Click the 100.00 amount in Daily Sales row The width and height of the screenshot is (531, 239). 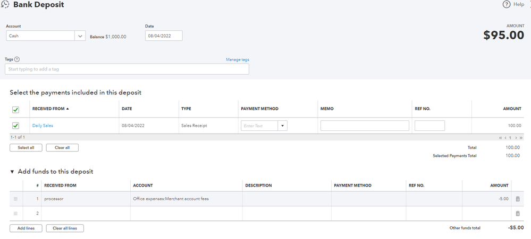coord(515,126)
